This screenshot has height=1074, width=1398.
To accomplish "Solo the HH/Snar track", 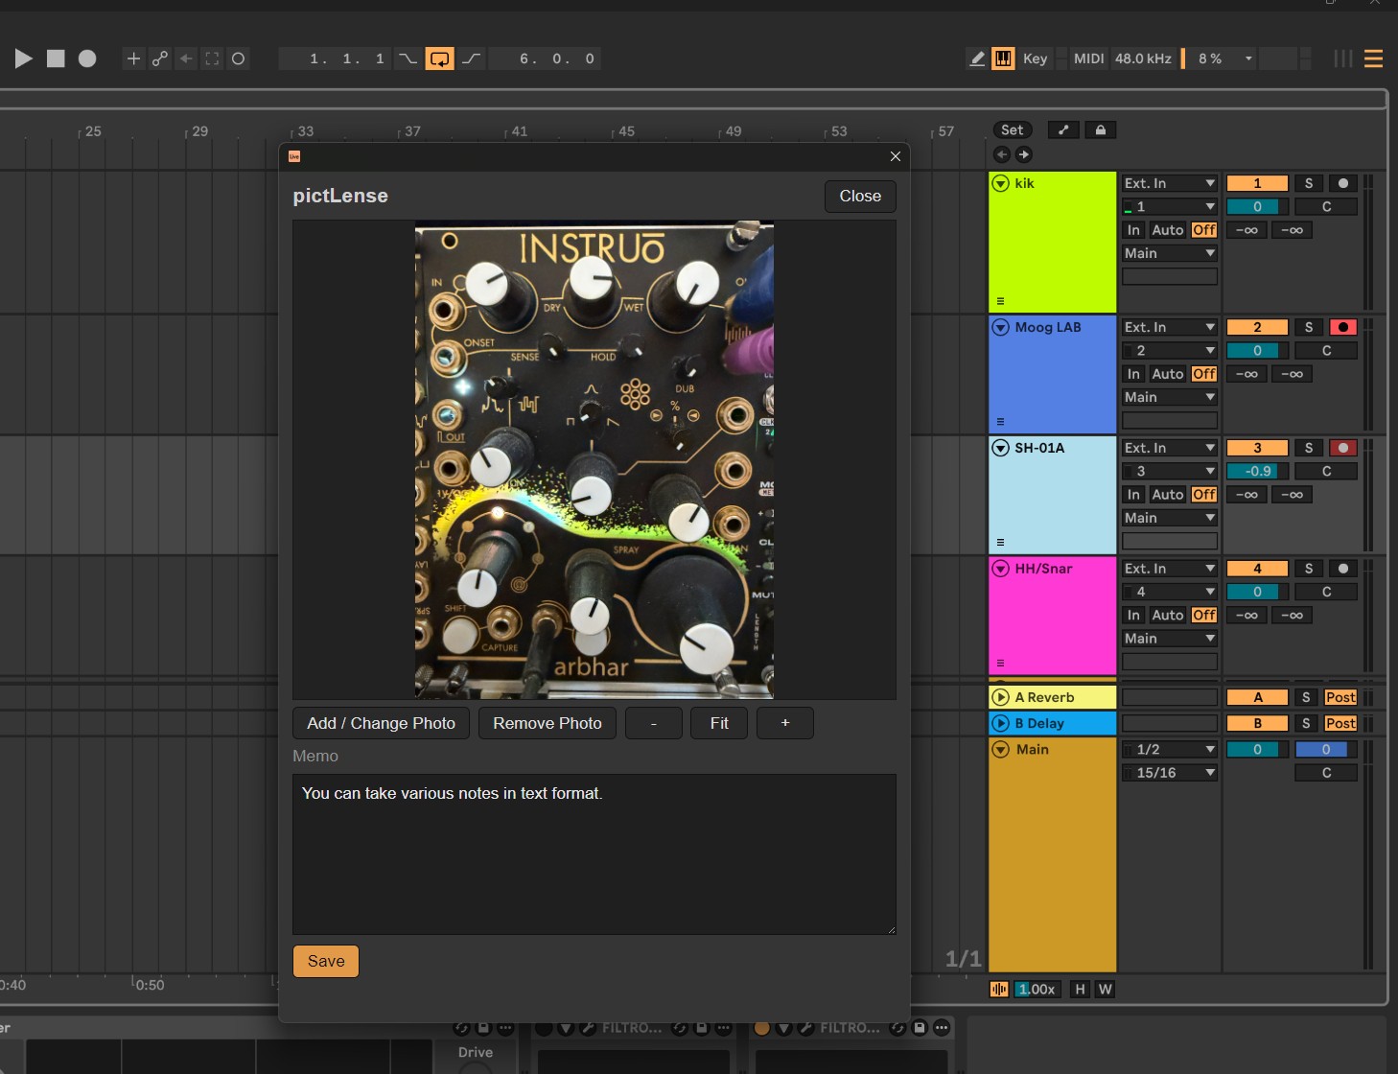I will click(x=1309, y=569).
